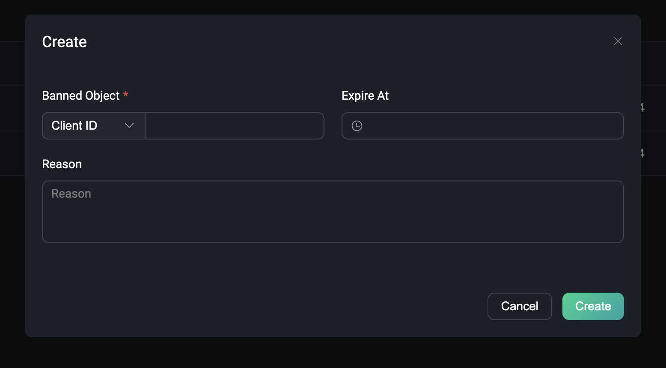Close the Create dialog using the X
The image size is (666, 368).
pos(618,41)
